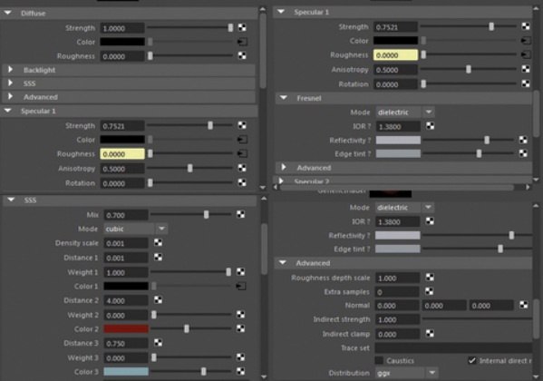This screenshot has height=381, width=543.
Task: Enable the Caustics checkbox
Action: pyautogui.click(x=379, y=360)
